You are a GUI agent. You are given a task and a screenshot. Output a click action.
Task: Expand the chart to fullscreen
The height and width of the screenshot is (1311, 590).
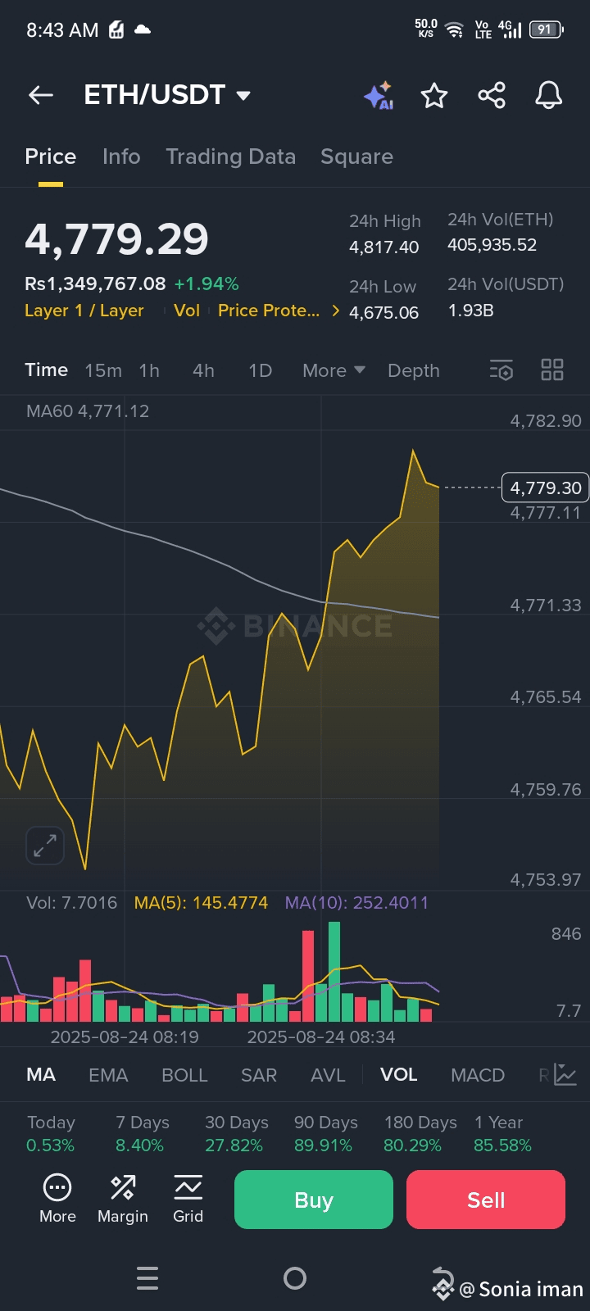(45, 845)
